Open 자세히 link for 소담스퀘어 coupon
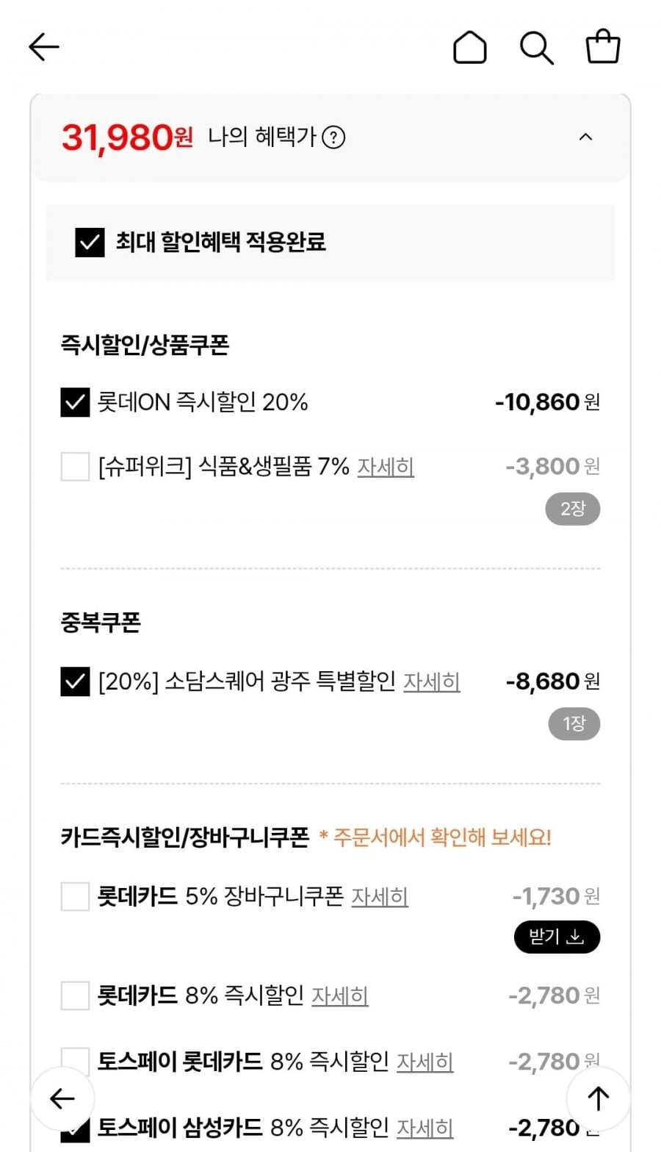 pyautogui.click(x=432, y=682)
